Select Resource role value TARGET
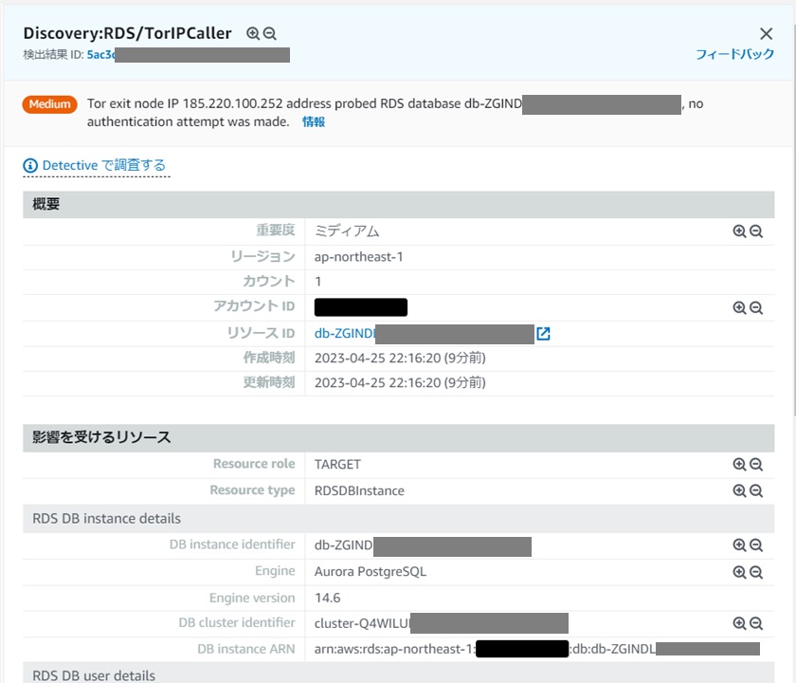796x683 pixels. tap(337, 465)
